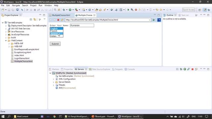Click the Back yellow arrow navigation icon
Screen dimensions: 212x119
click(x=161, y=10)
